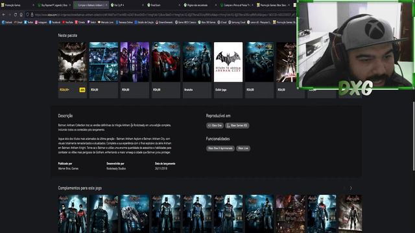
Task: Click the Xbox One X Aprimorado badge
Action: 220,148
